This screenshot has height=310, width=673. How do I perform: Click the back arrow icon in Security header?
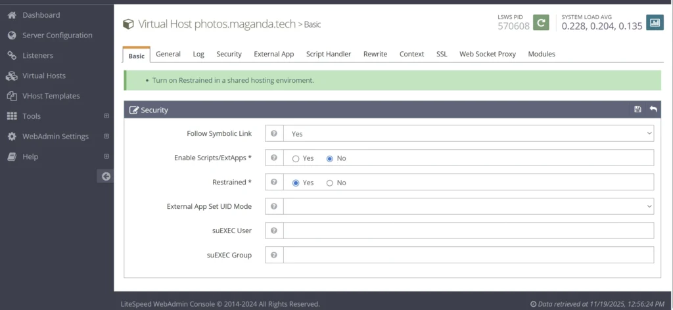653,110
